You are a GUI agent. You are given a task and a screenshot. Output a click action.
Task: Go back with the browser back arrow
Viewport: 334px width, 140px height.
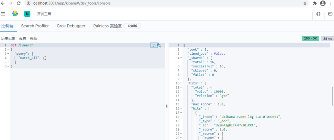pos(3,3)
